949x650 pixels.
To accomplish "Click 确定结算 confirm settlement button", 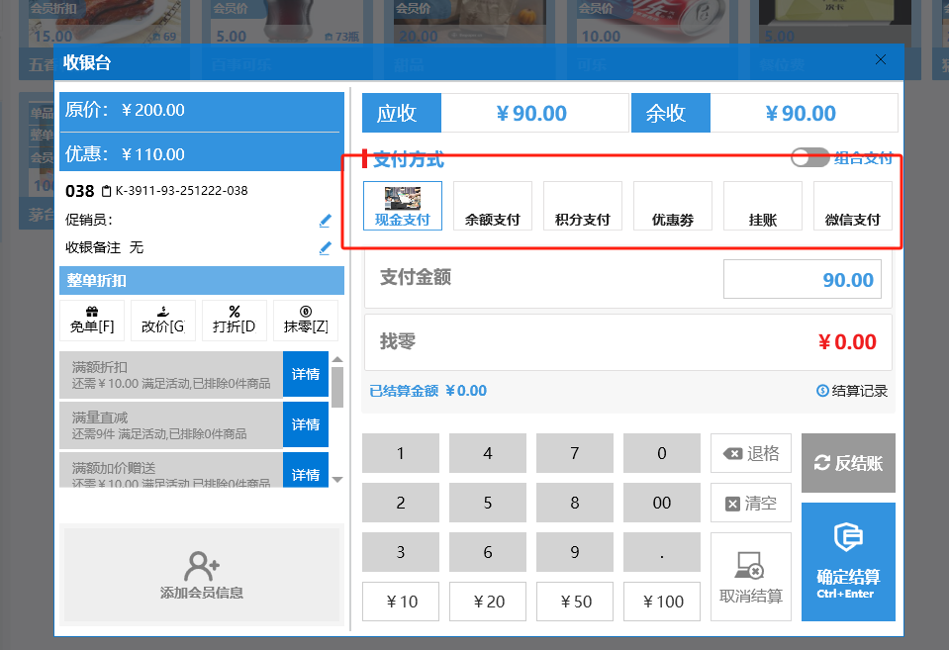I will pos(848,562).
